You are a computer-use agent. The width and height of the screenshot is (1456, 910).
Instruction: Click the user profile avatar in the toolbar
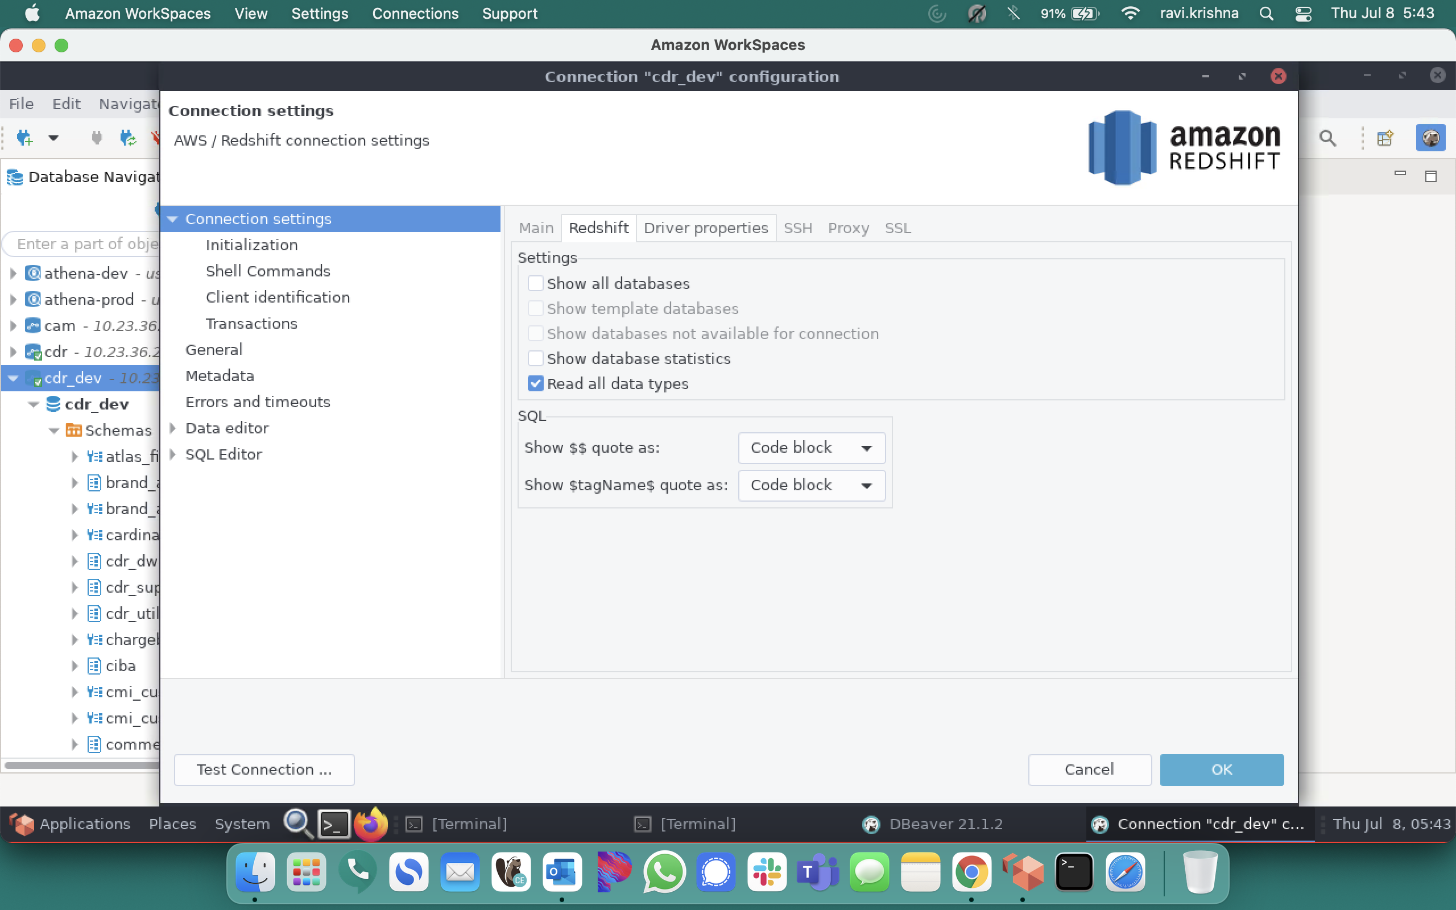pyautogui.click(x=1432, y=137)
